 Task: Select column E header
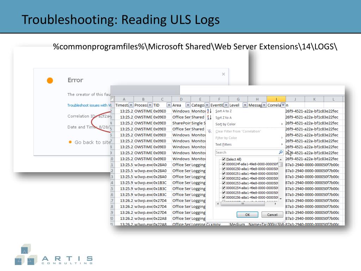[200, 99]
